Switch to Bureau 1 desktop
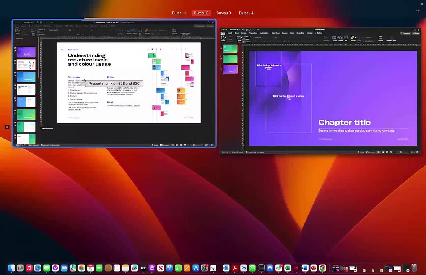The height and width of the screenshot is (275, 426). pyautogui.click(x=179, y=13)
